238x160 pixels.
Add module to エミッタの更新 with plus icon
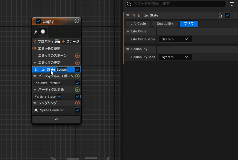tap(77, 62)
